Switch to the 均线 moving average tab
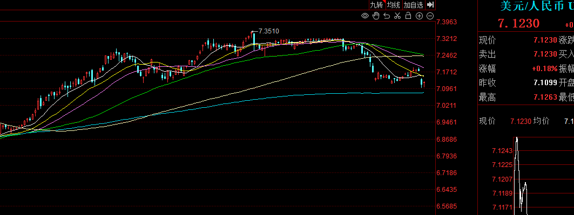The width and height of the screenshot is (574, 215). coord(394,5)
